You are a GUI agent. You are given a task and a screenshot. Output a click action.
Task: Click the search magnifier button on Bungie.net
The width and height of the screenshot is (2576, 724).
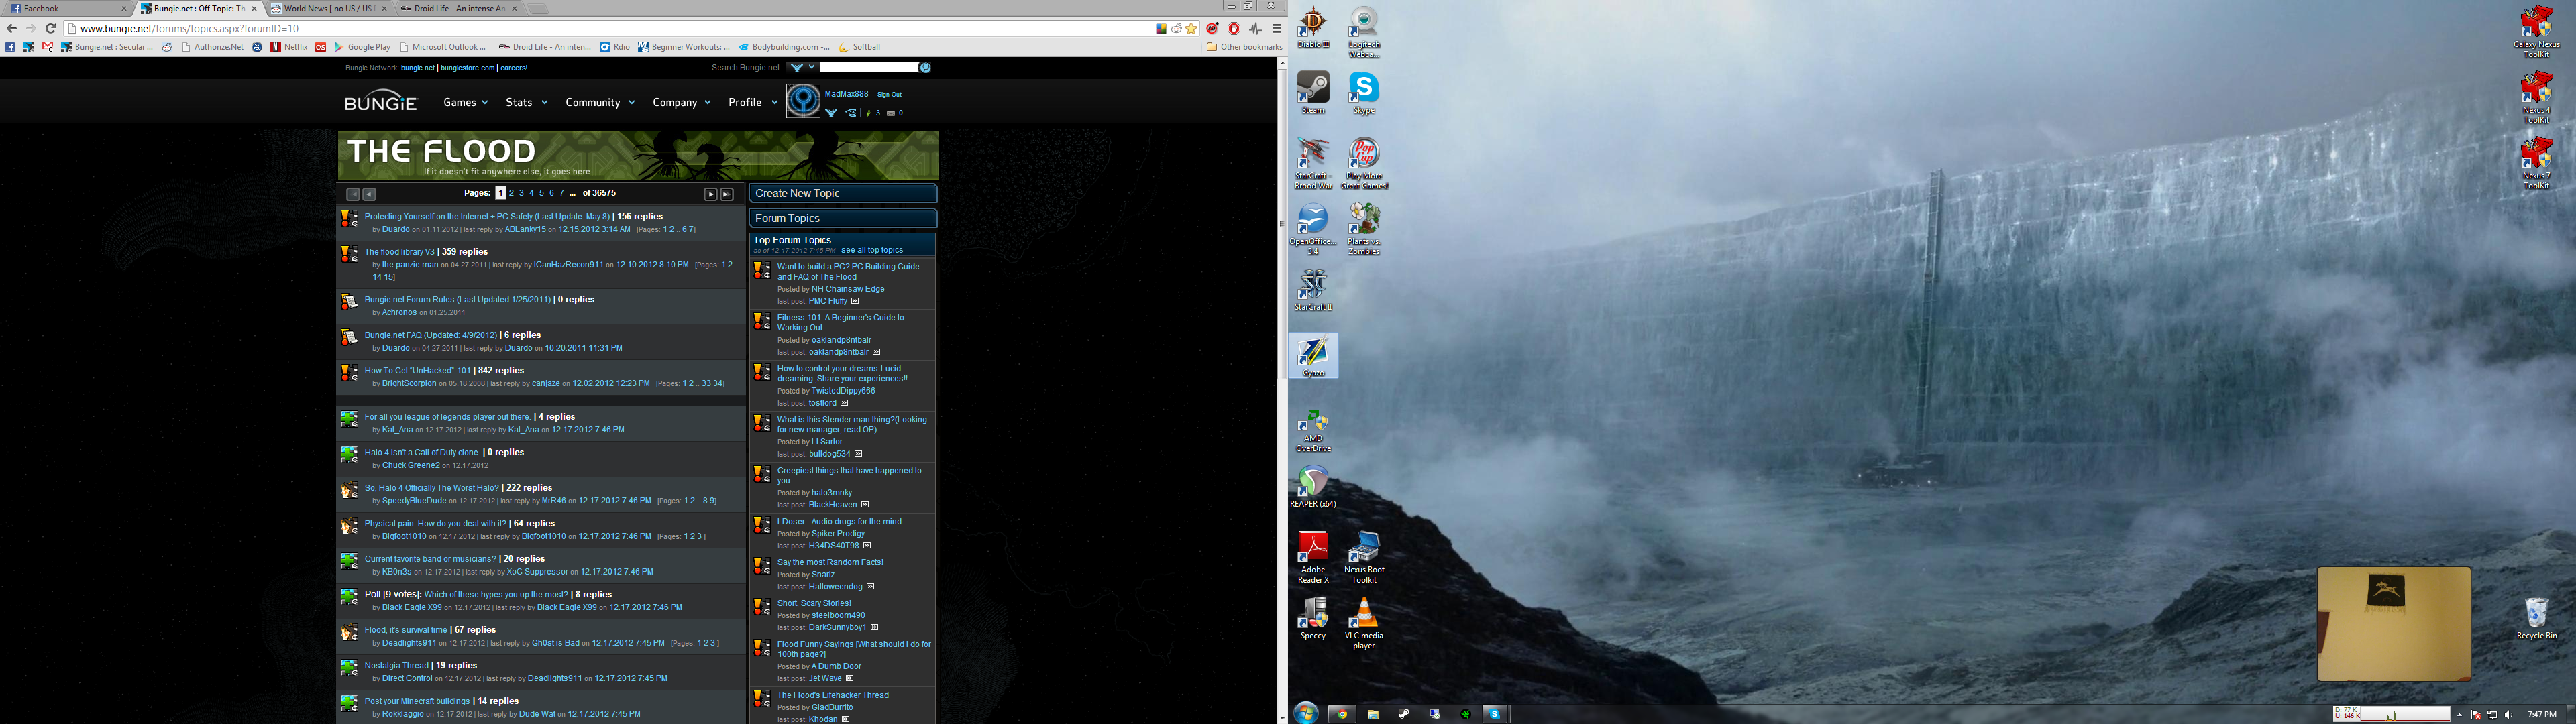[x=925, y=68]
